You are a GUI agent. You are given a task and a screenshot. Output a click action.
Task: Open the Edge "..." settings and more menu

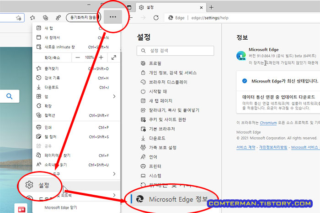(113, 17)
